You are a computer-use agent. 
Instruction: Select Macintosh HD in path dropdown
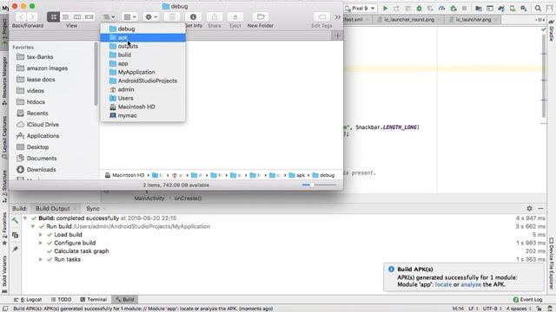click(x=142, y=107)
